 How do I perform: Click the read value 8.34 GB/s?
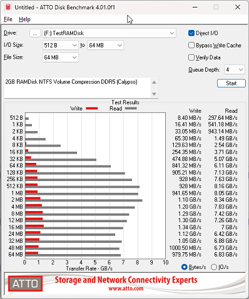point(226,200)
